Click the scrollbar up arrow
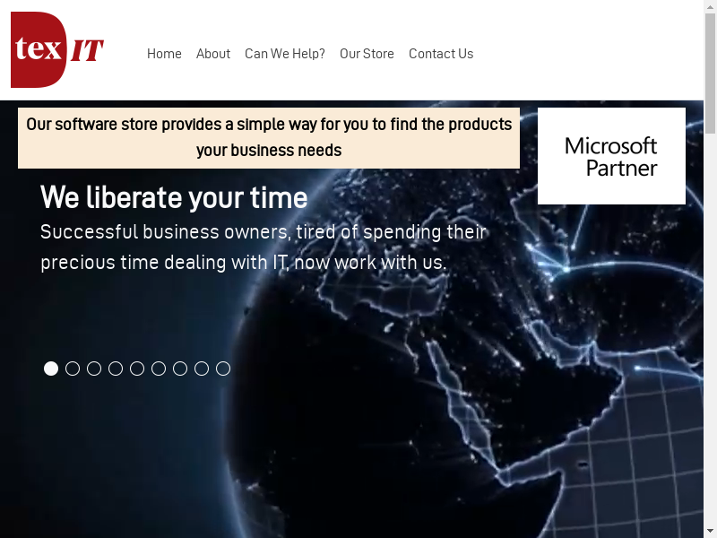 point(710,7)
